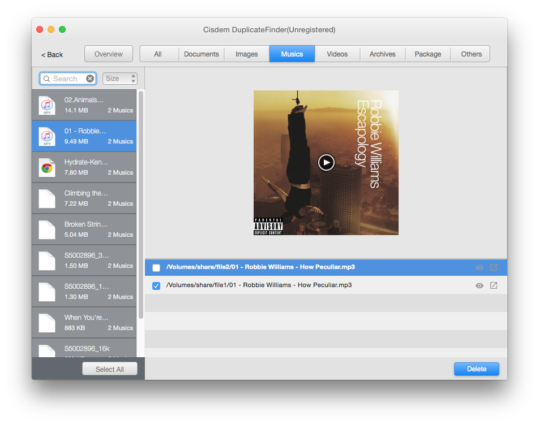Screen dimensions: 539x425
Task: Switch to the Videos tab
Action: click(x=337, y=54)
